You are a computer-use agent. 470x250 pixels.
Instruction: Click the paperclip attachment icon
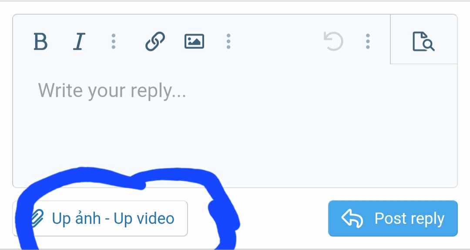click(x=37, y=219)
